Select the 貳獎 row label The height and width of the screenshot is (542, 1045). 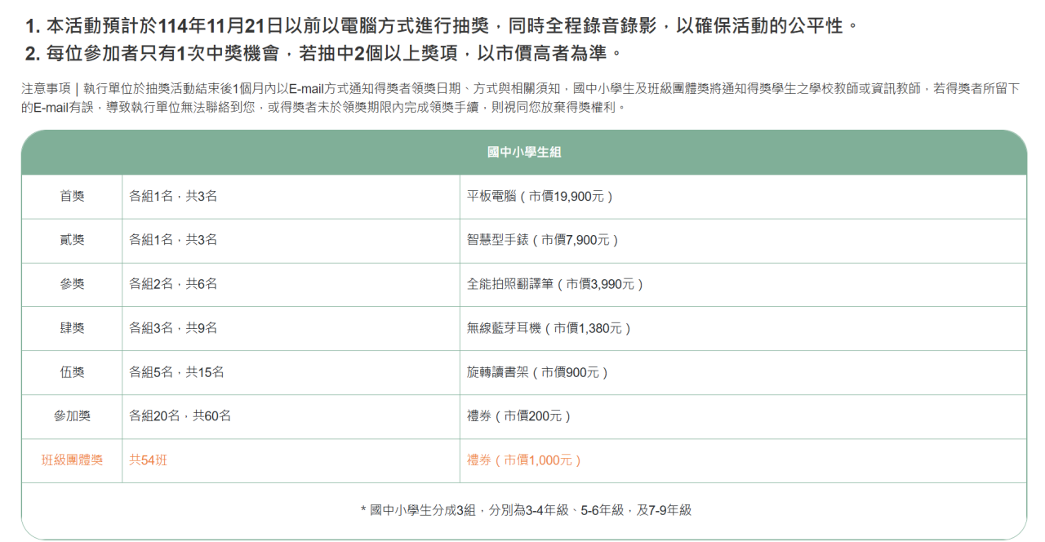point(72,241)
